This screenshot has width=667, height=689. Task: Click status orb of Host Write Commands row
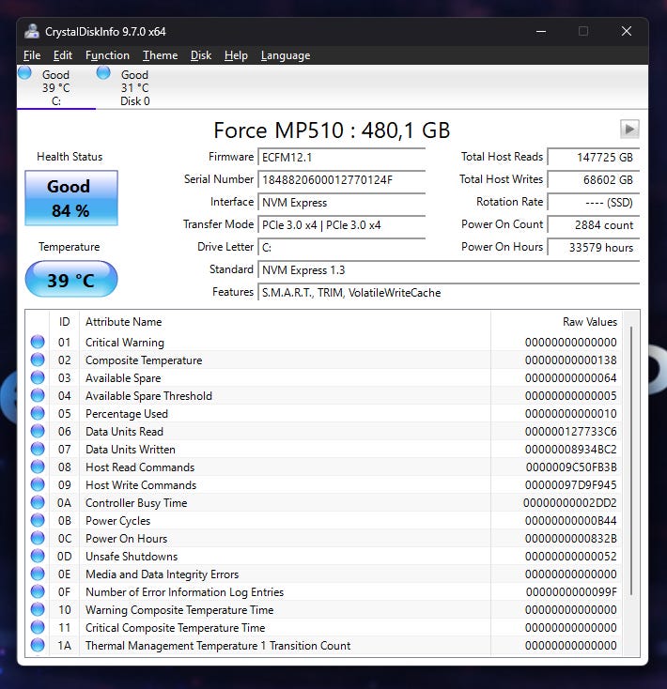pos(38,484)
